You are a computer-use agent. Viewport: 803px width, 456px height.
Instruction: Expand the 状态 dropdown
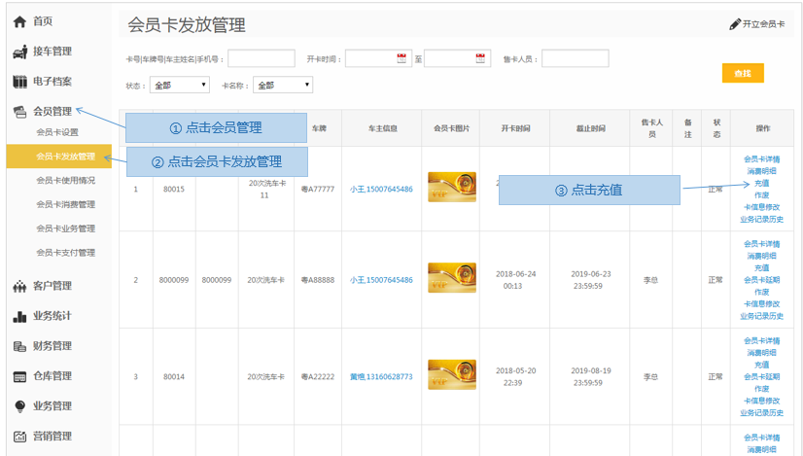click(179, 86)
